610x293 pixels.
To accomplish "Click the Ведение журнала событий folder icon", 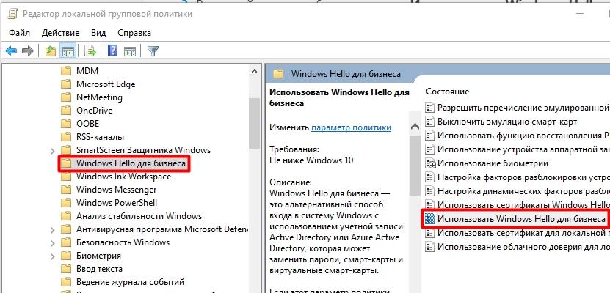I will (x=67, y=282).
